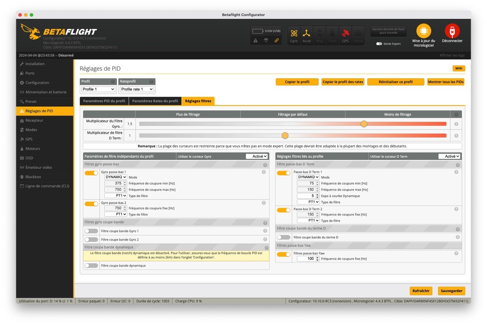Click the D Term filter multiplier slider handle

285,136
